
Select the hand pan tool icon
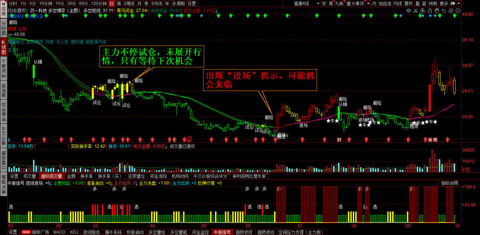pos(437,11)
